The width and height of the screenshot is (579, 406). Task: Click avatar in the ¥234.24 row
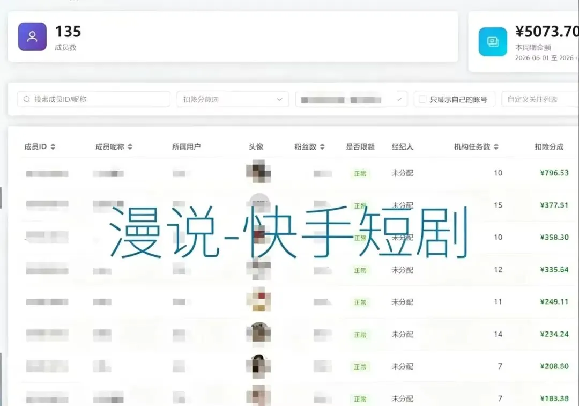[258, 334]
